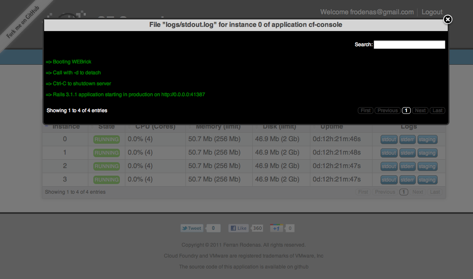
Task: Click uptime value 0d:12h:21m:46s
Action: click(x=337, y=139)
